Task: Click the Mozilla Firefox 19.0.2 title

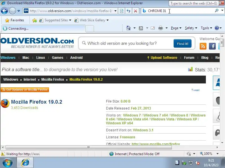Action: tap(37, 102)
